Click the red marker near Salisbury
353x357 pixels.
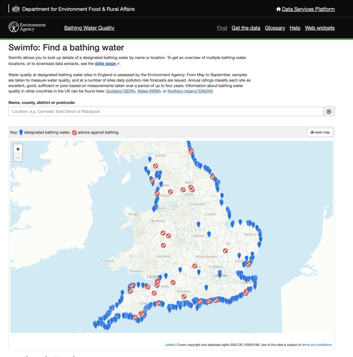click(184, 296)
